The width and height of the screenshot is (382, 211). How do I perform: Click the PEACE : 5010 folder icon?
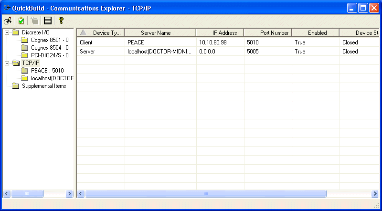(x=25, y=71)
